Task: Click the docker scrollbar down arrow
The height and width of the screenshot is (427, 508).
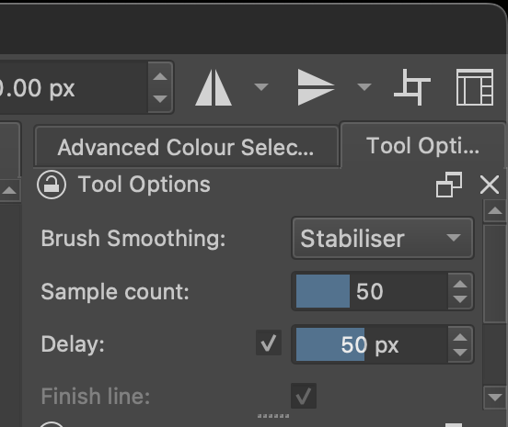Action: tap(495, 398)
